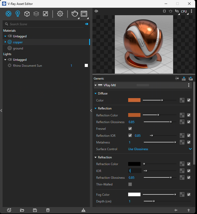Click the Metalness slider handle
The height and width of the screenshot is (214, 197).
[x=175, y=142]
